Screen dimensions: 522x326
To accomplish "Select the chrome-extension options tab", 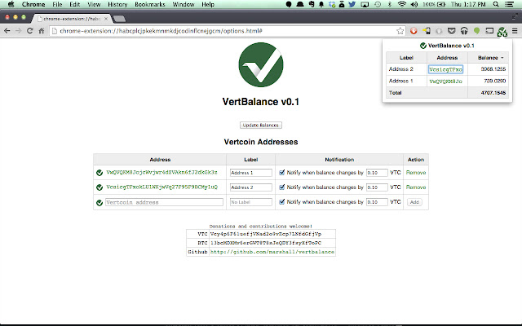I will (x=72, y=19).
